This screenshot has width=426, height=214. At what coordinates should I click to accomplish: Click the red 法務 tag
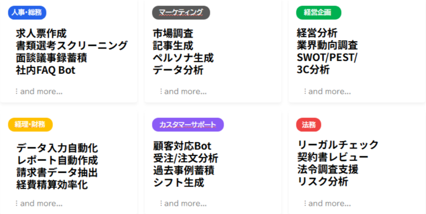[x=308, y=124]
